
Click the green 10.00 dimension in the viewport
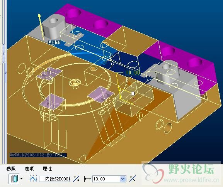[133, 72]
